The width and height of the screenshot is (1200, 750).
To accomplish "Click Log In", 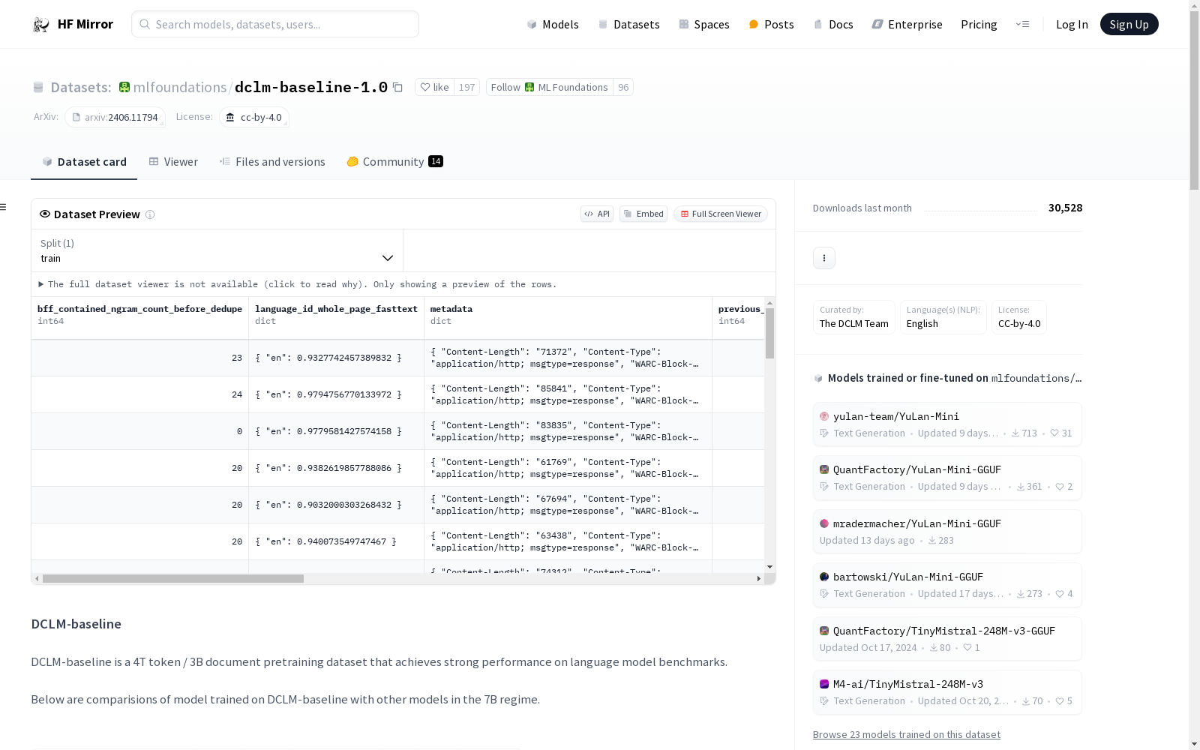I will pos(1072,25).
